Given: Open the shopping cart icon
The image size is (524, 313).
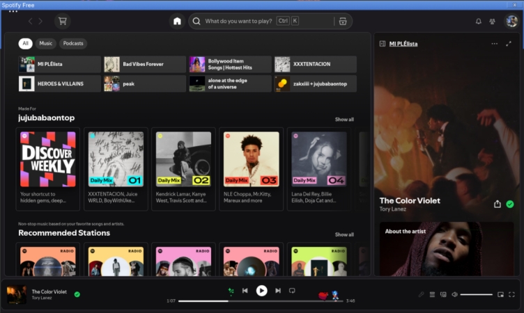Looking at the screenshot, I should [63, 22].
